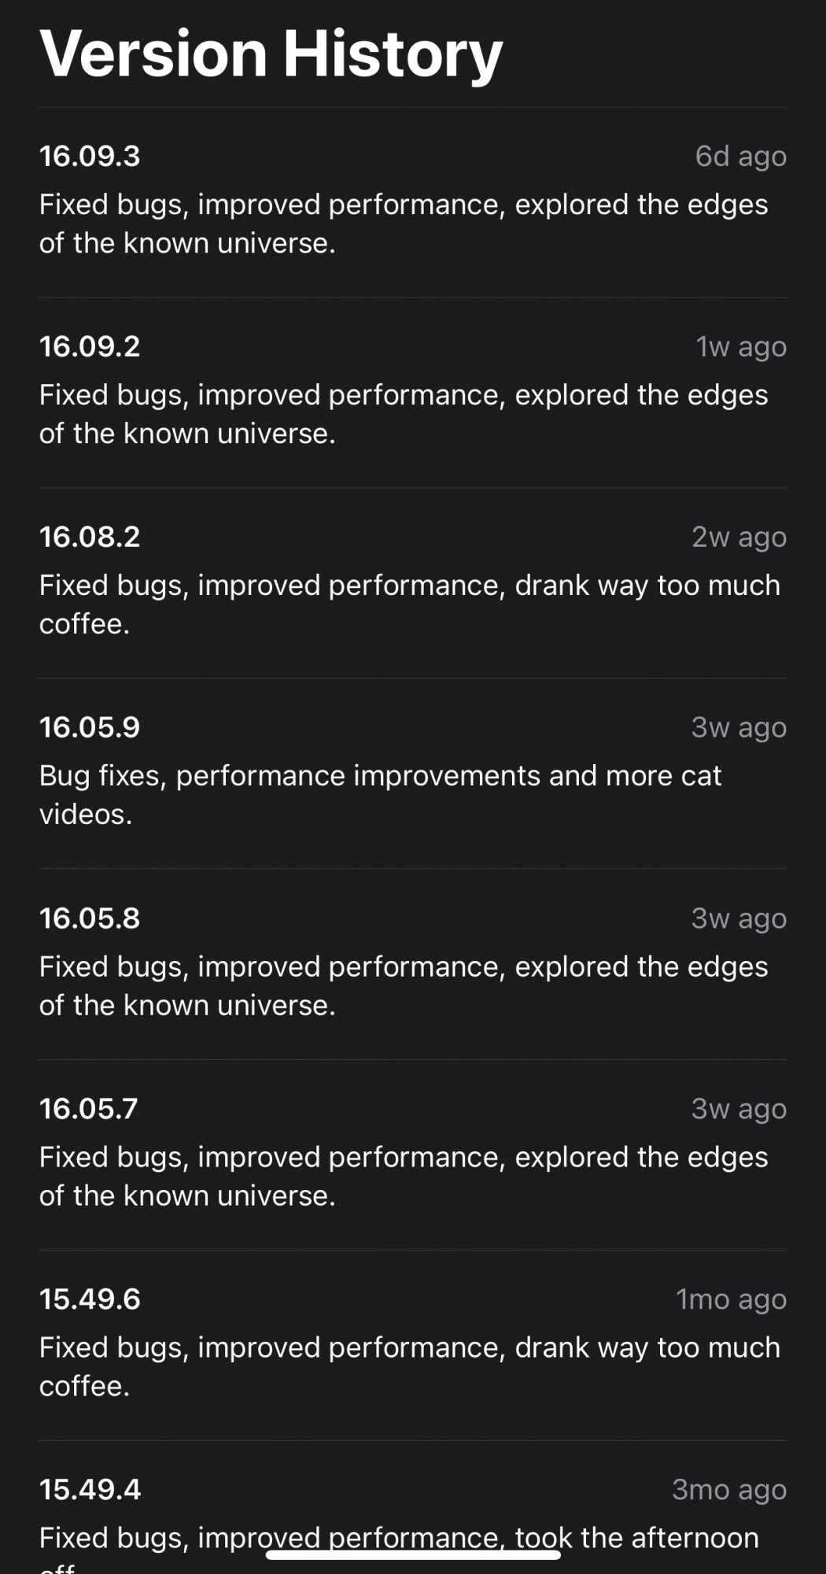The height and width of the screenshot is (1574, 826).
Task: Tap the 2w ago timestamp
Action: coord(739,537)
